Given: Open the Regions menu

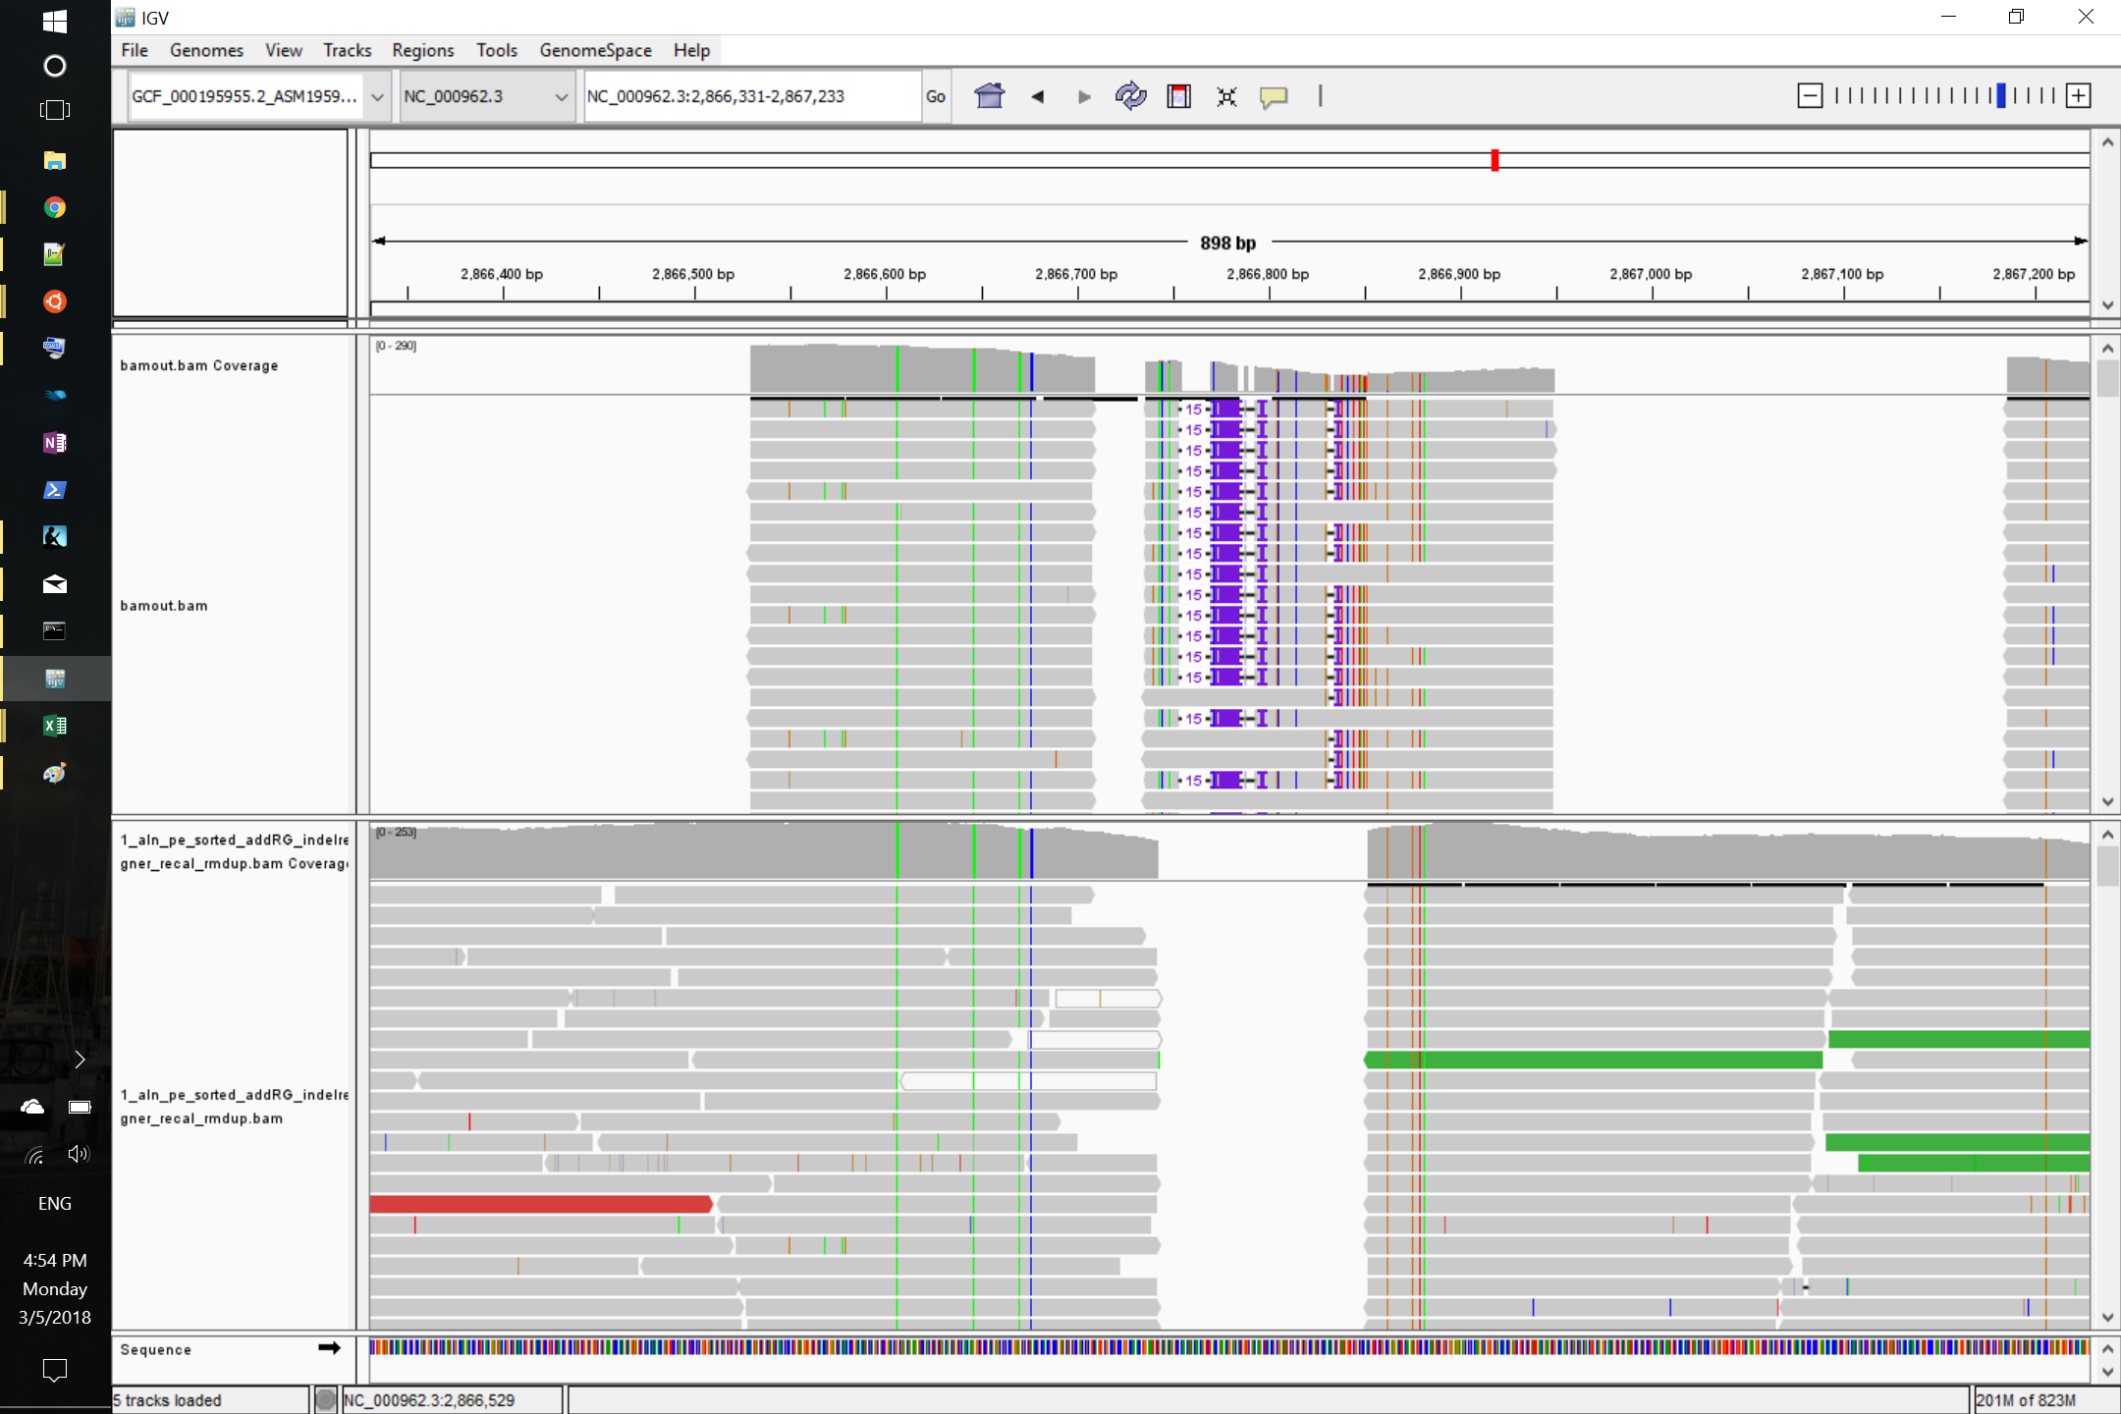Looking at the screenshot, I should pos(423,50).
